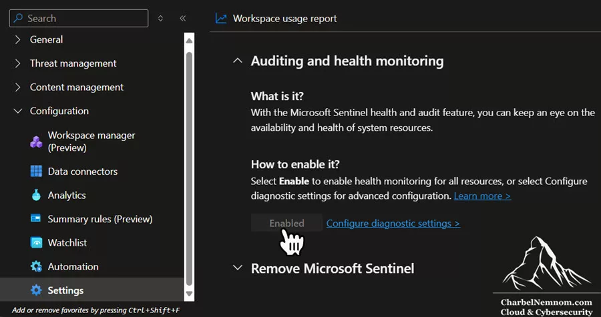
Task: Expand the General section chevron
Action: click(17, 39)
